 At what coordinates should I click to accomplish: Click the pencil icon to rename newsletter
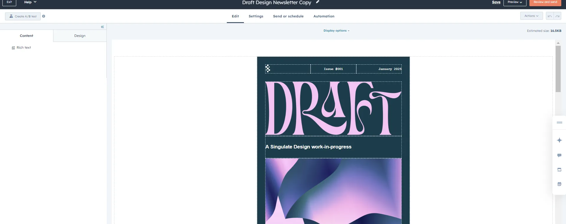click(x=318, y=2)
